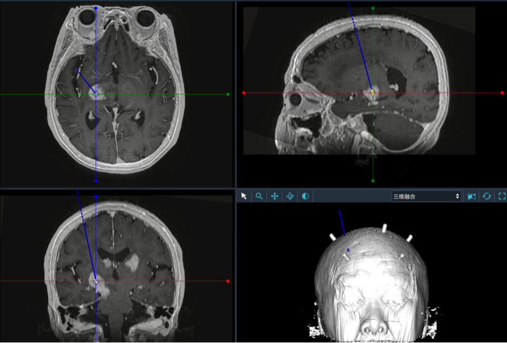Activate the magnifier zoom tool
This screenshot has height=343, width=507.
(259, 196)
